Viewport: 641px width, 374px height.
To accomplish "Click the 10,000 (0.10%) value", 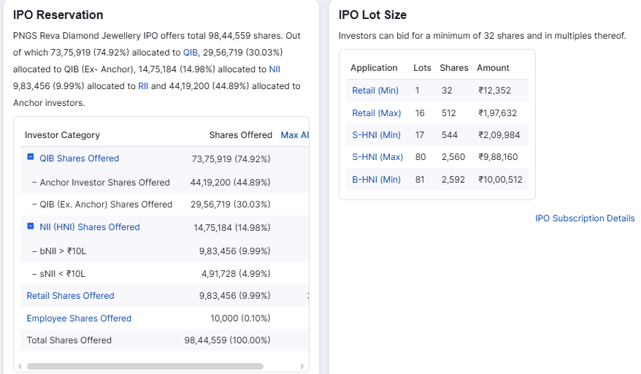I will pos(240,318).
